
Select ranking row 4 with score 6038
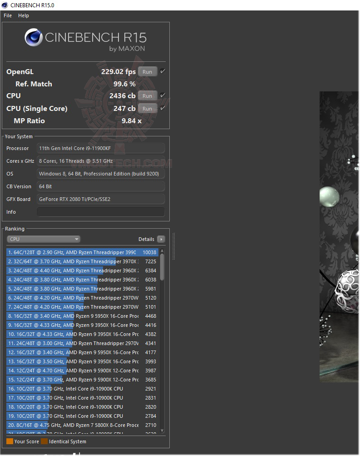(x=83, y=280)
